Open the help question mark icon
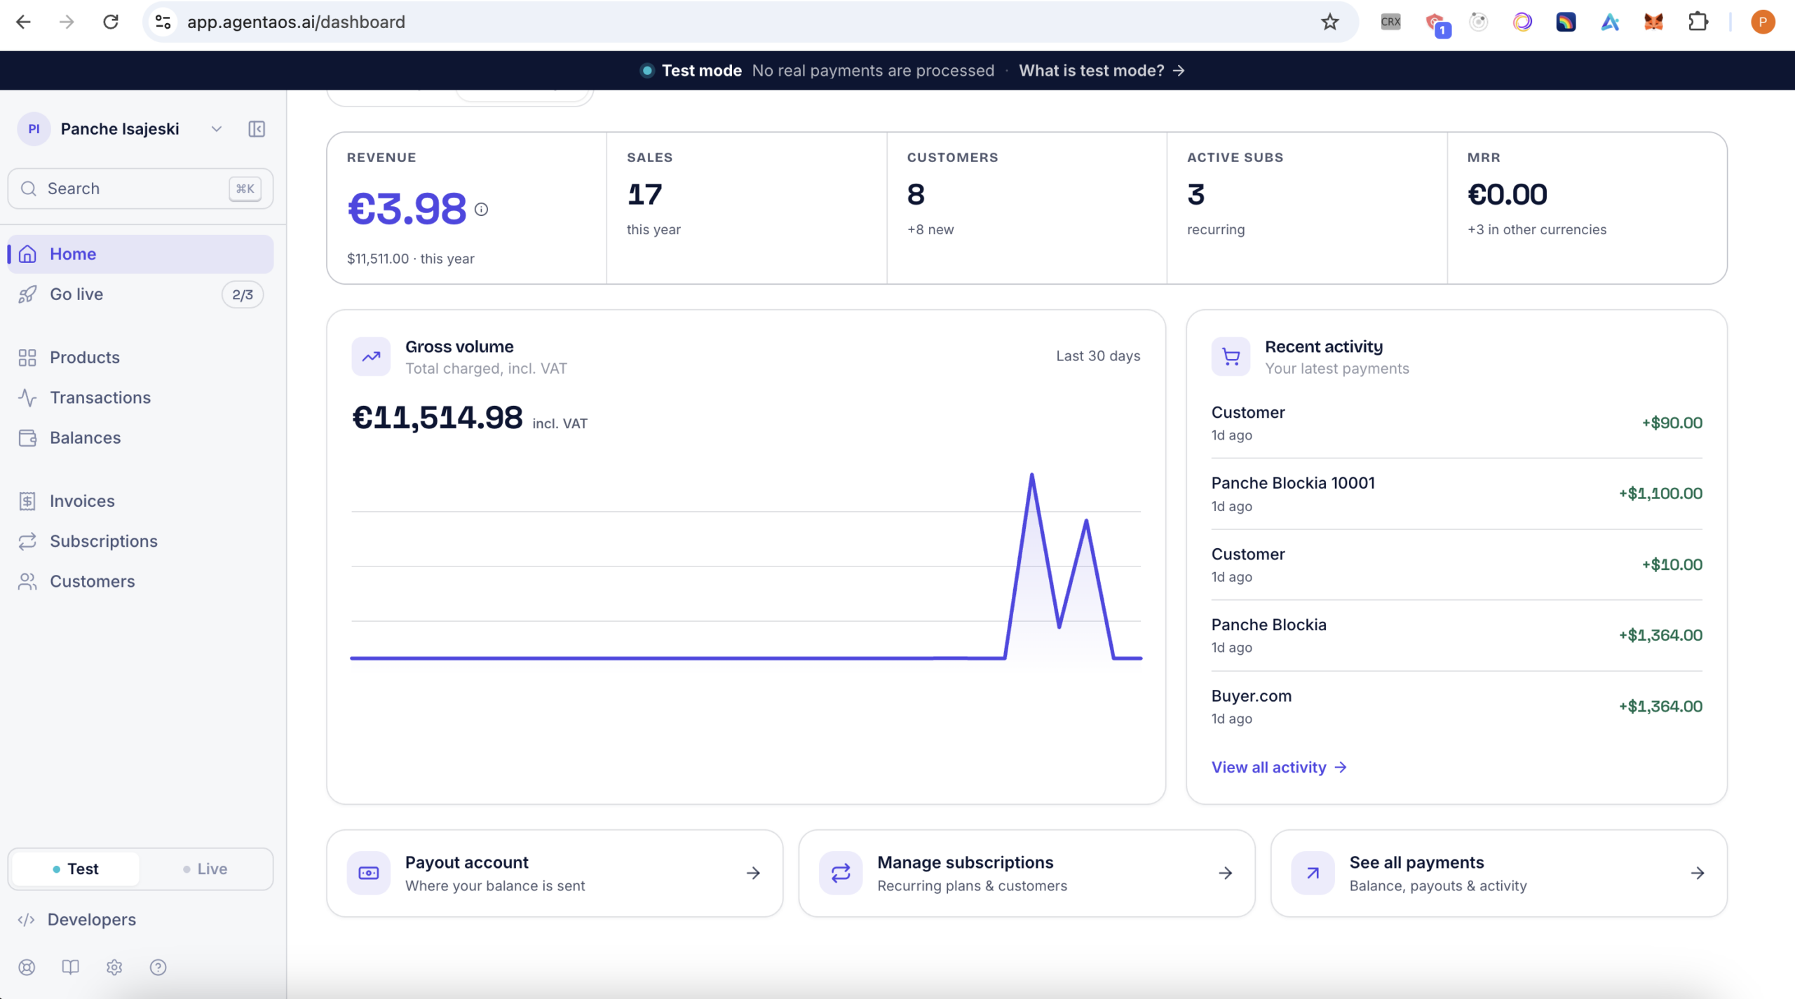Screen dimensions: 1795x999 [158, 967]
